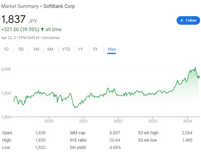
Task: Select the 1D time range tab
Action: (x=6, y=49)
